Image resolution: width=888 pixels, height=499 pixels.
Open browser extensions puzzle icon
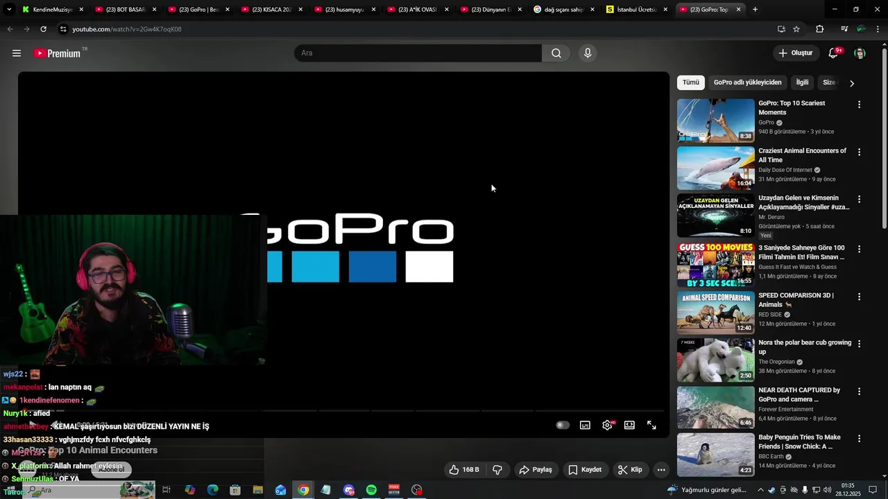pos(819,29)
